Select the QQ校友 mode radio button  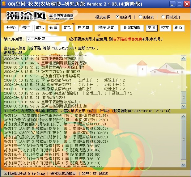coord(140,17)
